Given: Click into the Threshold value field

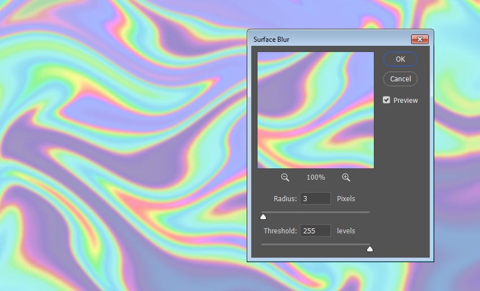Looking at the screenshot, I should point(315,231).
